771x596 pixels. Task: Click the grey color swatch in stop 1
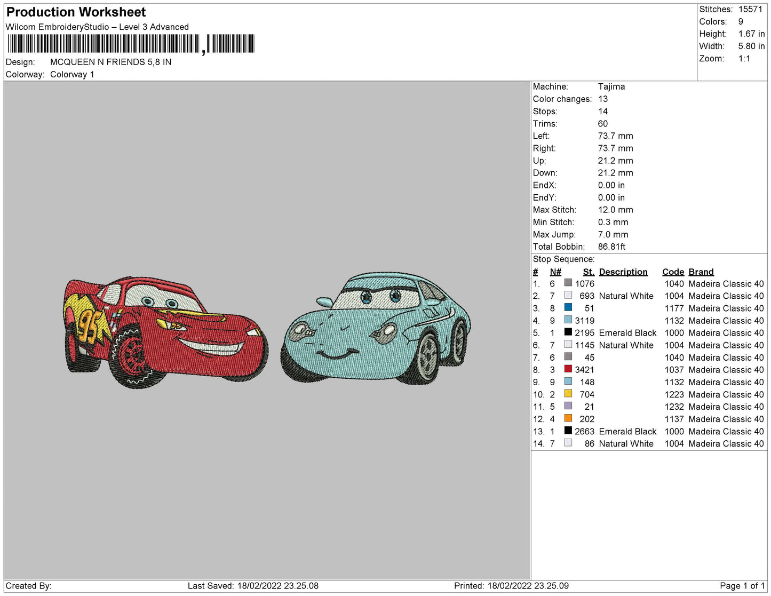pyautogui.click(x=568, y=283)
